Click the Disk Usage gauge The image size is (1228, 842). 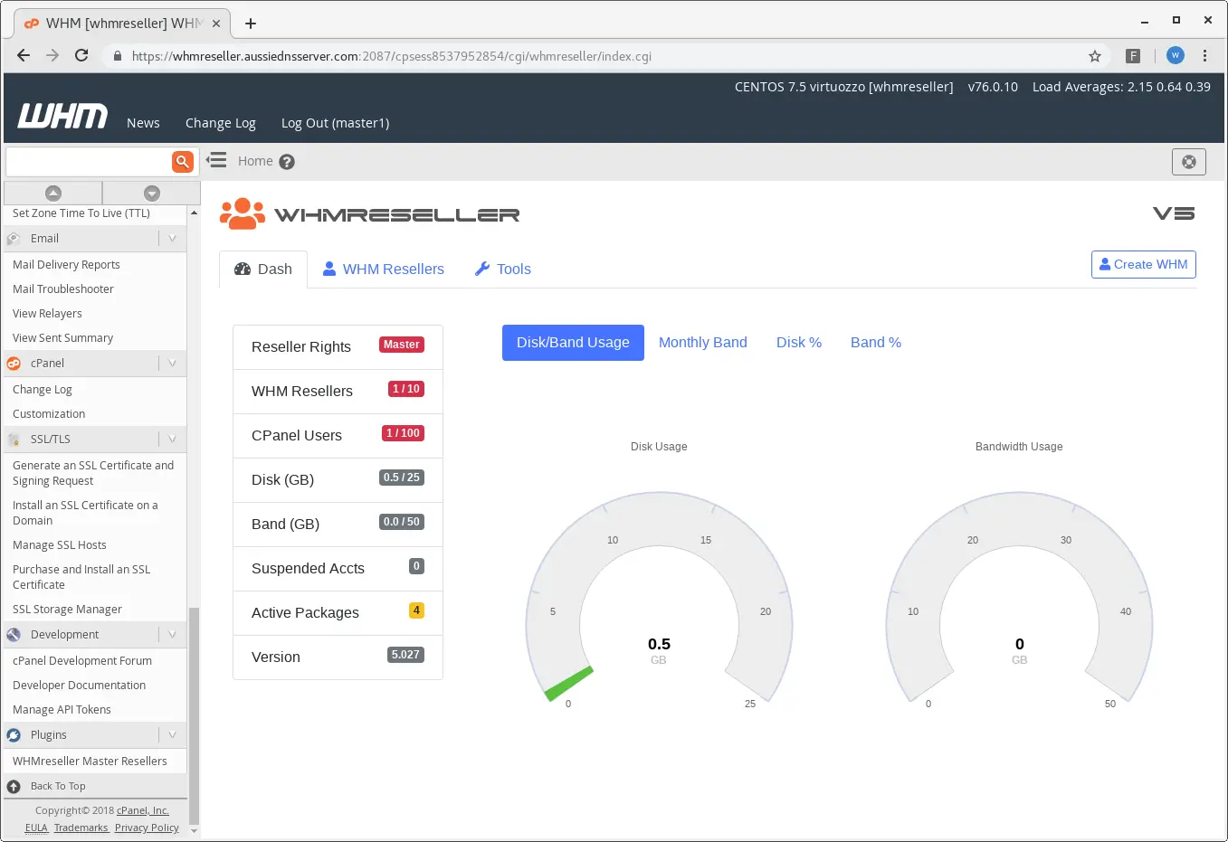click(659, 597)
